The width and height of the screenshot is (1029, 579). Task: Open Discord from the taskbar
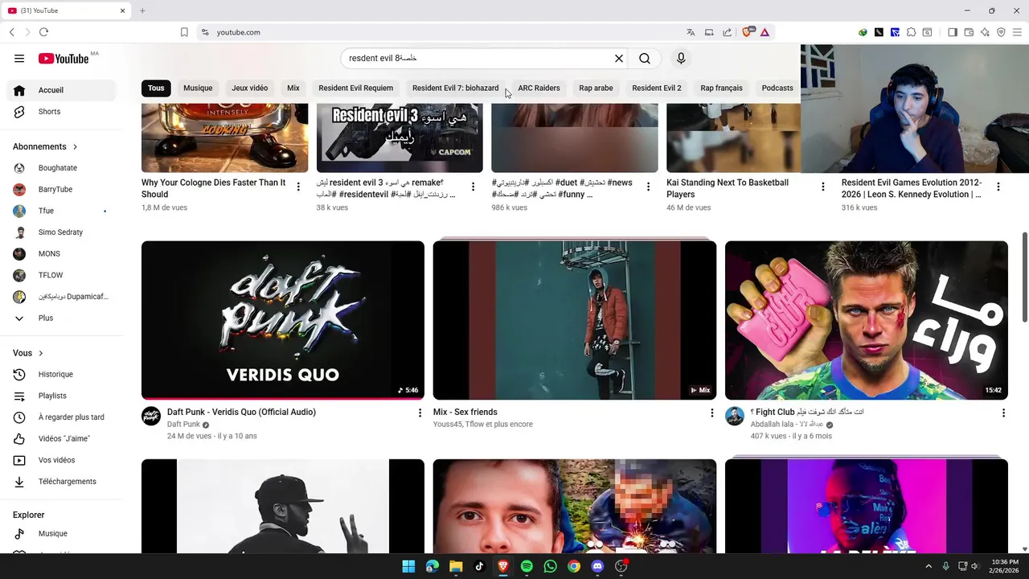(x=597, y=566)
